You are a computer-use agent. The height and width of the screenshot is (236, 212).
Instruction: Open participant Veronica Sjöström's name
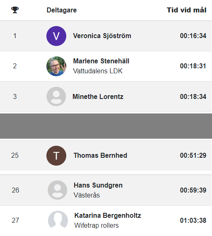tap(102, 36)
